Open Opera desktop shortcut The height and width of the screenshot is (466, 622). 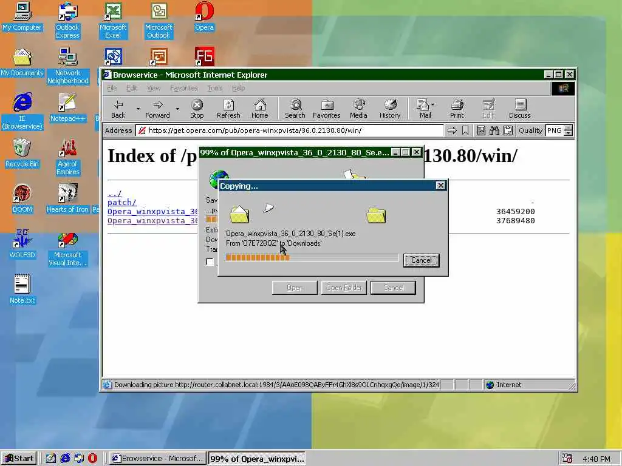pyautogui.click(x=204, y=16)
